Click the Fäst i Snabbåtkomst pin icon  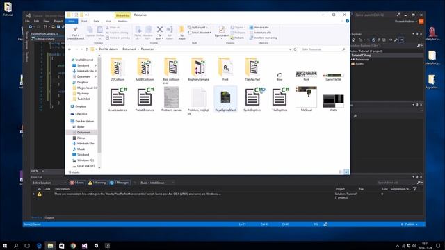pyautogui.click(x=75, y=29)
